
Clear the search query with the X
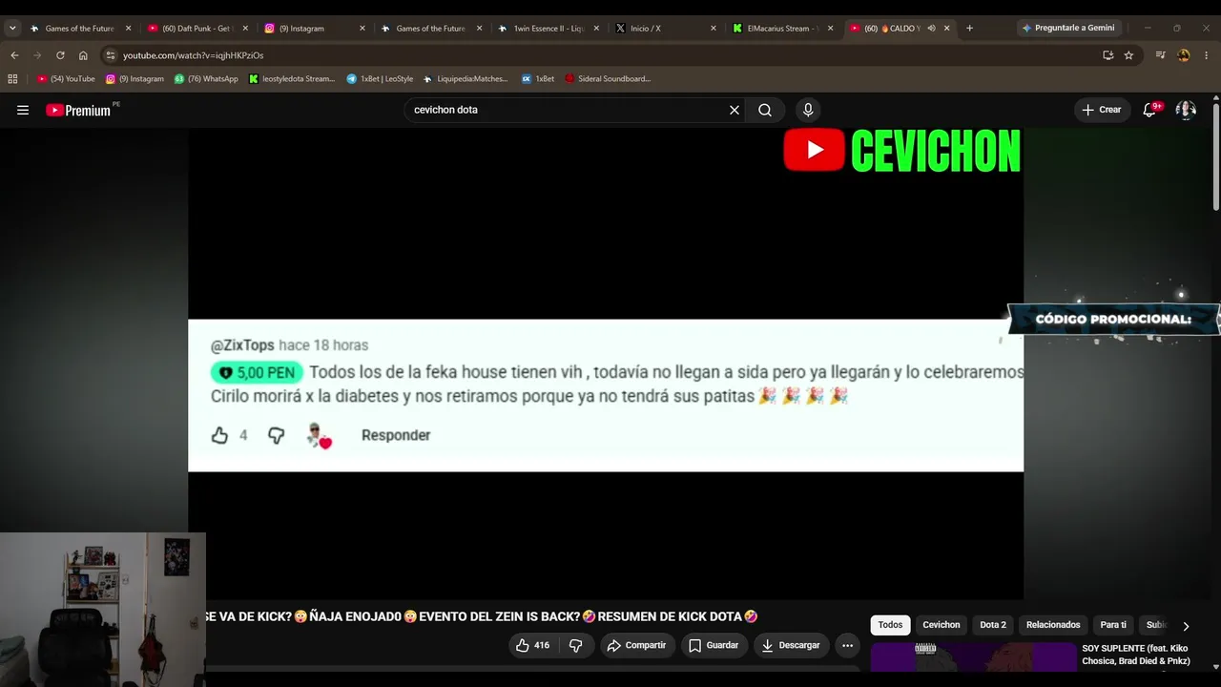point(735,110)
